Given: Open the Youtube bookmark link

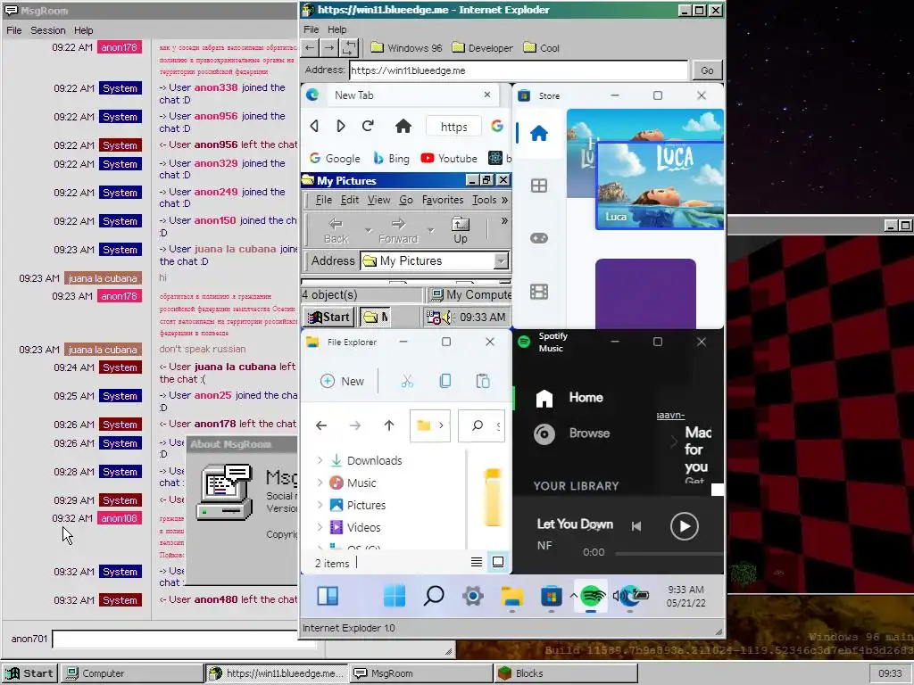Looking at the screenshot, I should point(449,159).
